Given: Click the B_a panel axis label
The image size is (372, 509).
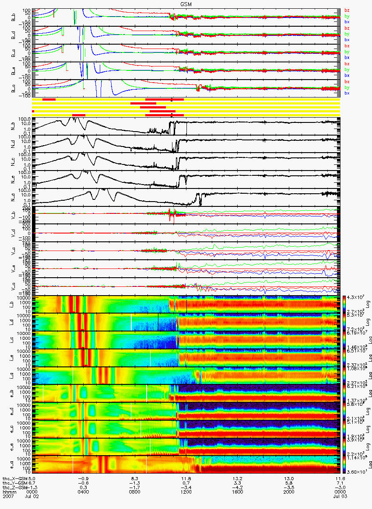Looking at the screenshot, I should [x=14, y=88].
